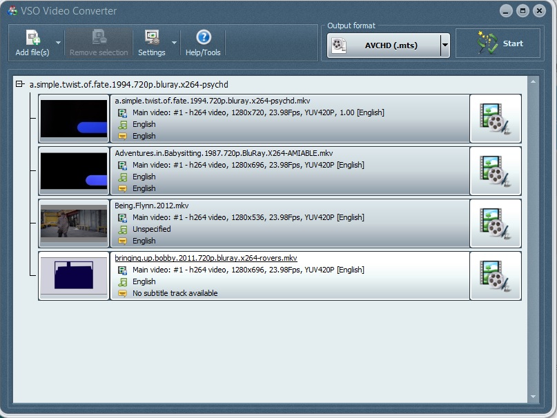557x418 pixels.
Task: Click the Add file(s) icon
Action: click(x=32, y=38)
